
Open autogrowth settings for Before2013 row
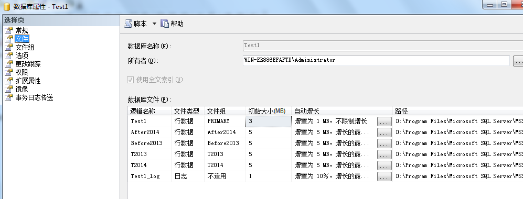point(384,143)
